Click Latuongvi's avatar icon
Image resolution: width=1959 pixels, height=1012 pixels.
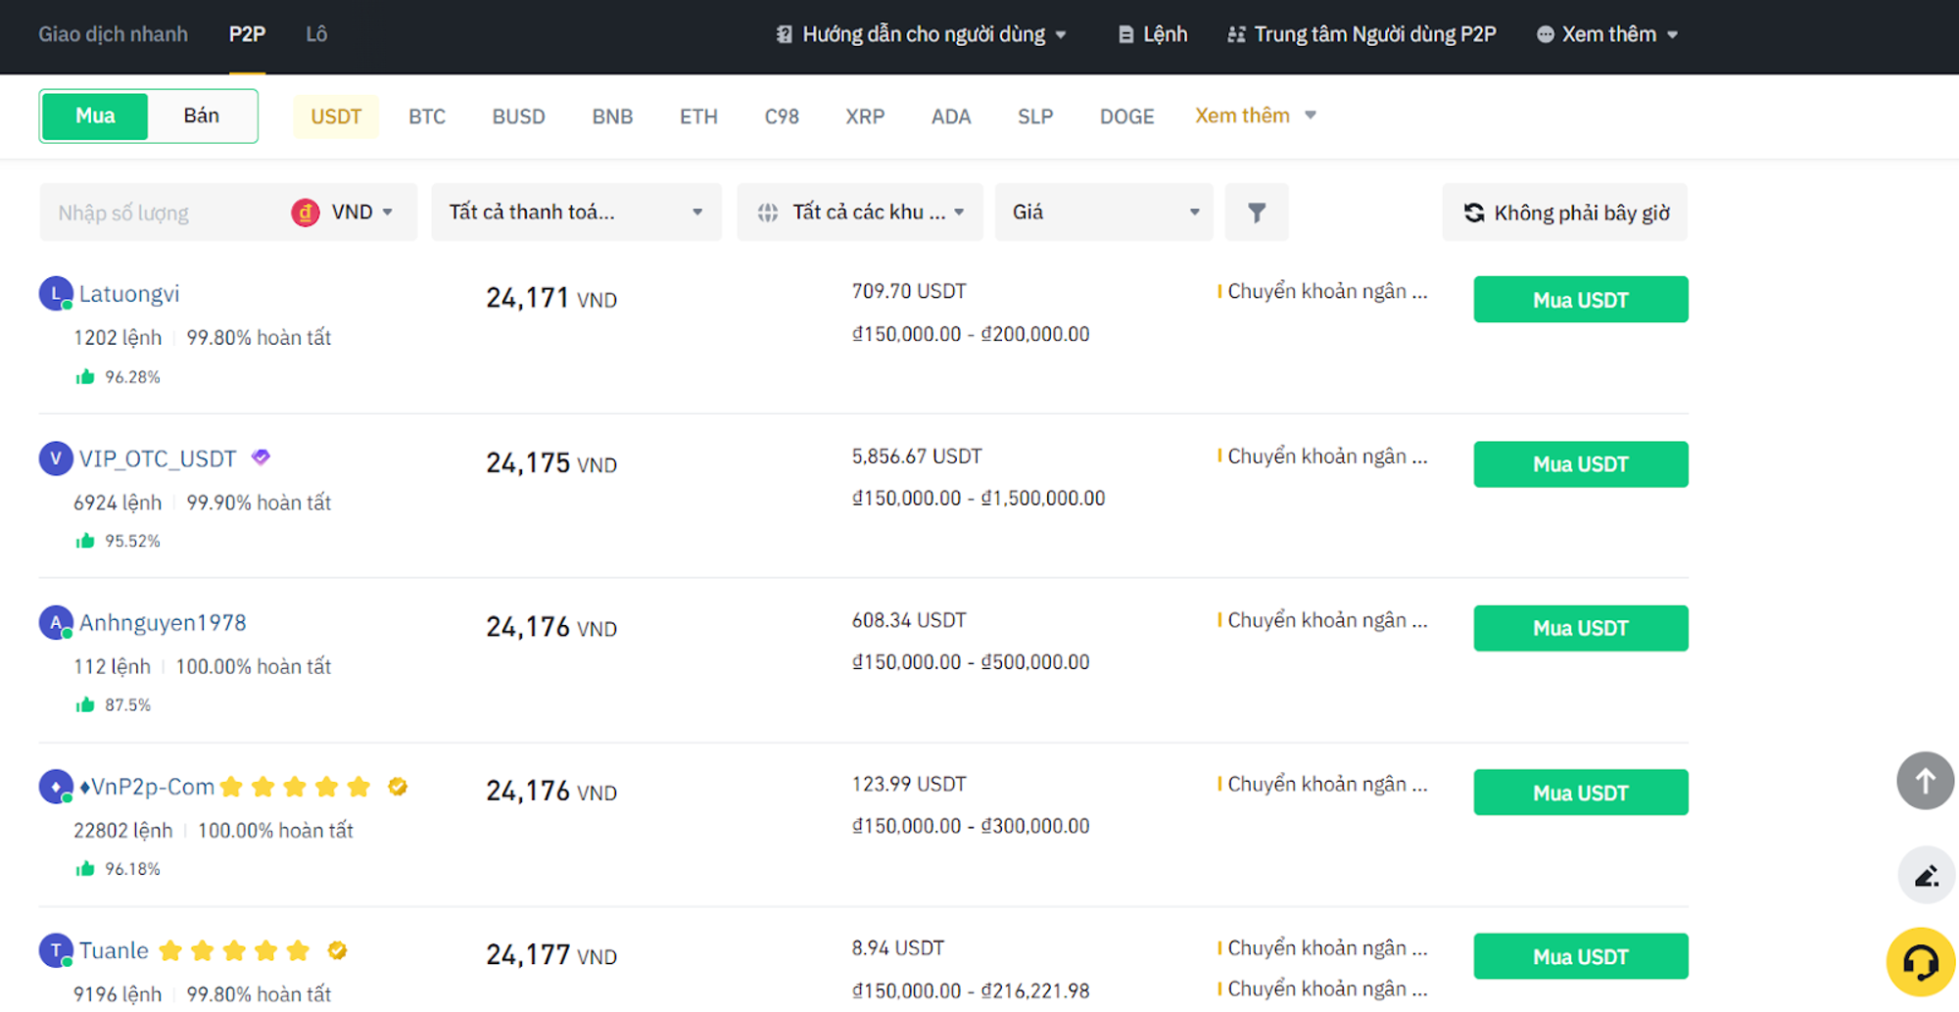tap(56, 294)
